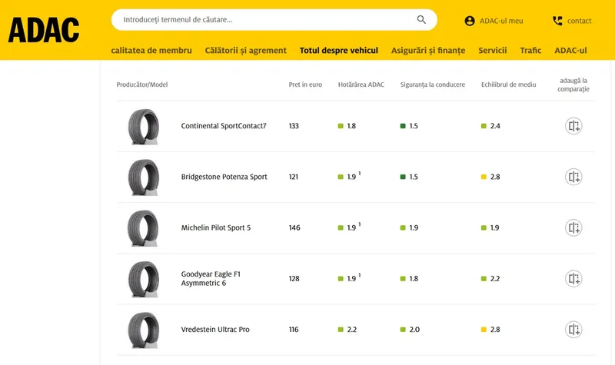The image size is (615, 365).
Task: Click the ADAC logo
Action: 44,30
